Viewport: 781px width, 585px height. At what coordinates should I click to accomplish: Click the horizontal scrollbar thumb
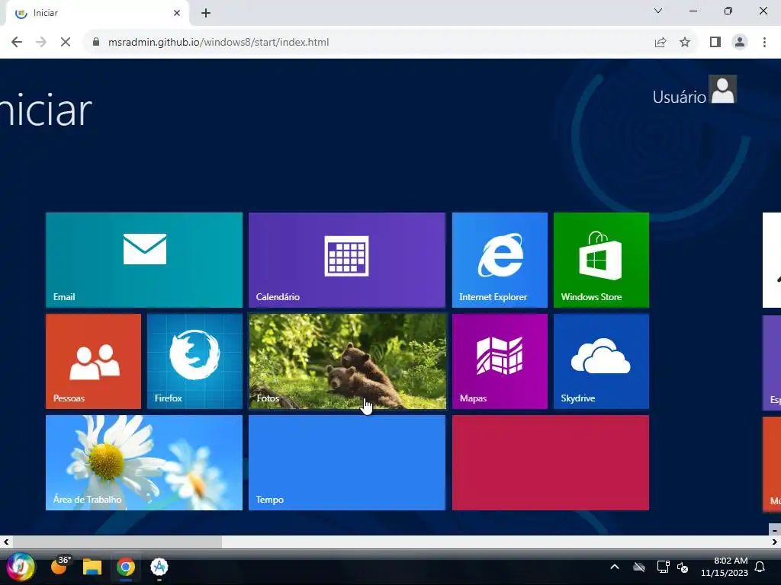pyautogui.click(x=117, y=542)
